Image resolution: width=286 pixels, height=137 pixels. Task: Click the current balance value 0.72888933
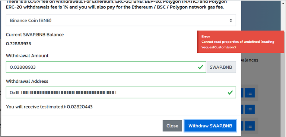18,44
